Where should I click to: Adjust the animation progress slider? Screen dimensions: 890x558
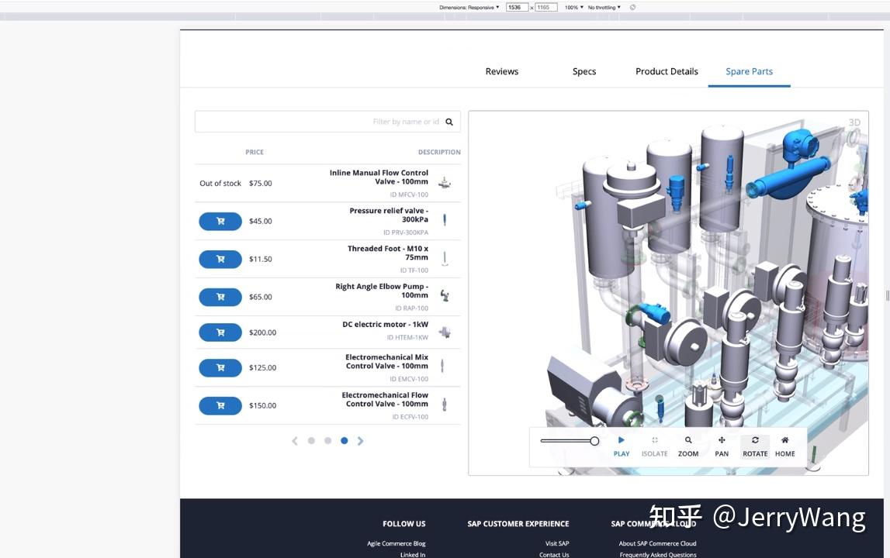click(594, 440)
